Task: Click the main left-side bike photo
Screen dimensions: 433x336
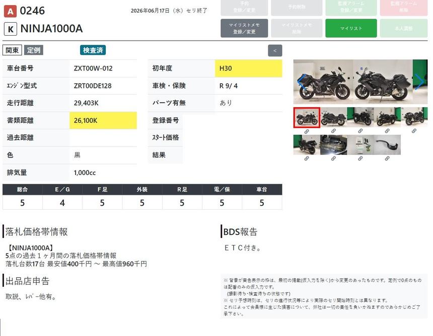Action: pos(323,81)
